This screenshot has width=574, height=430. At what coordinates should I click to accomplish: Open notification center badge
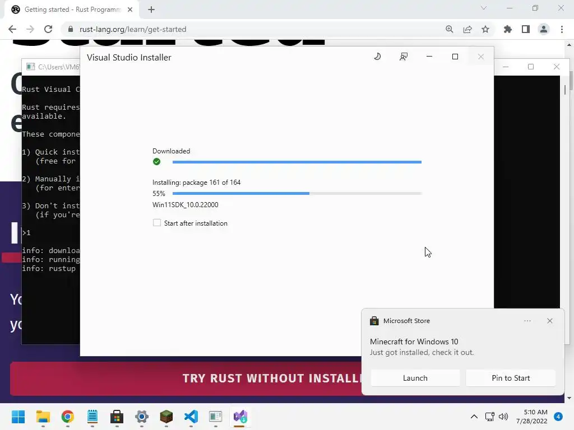click(x=558, y=417)
